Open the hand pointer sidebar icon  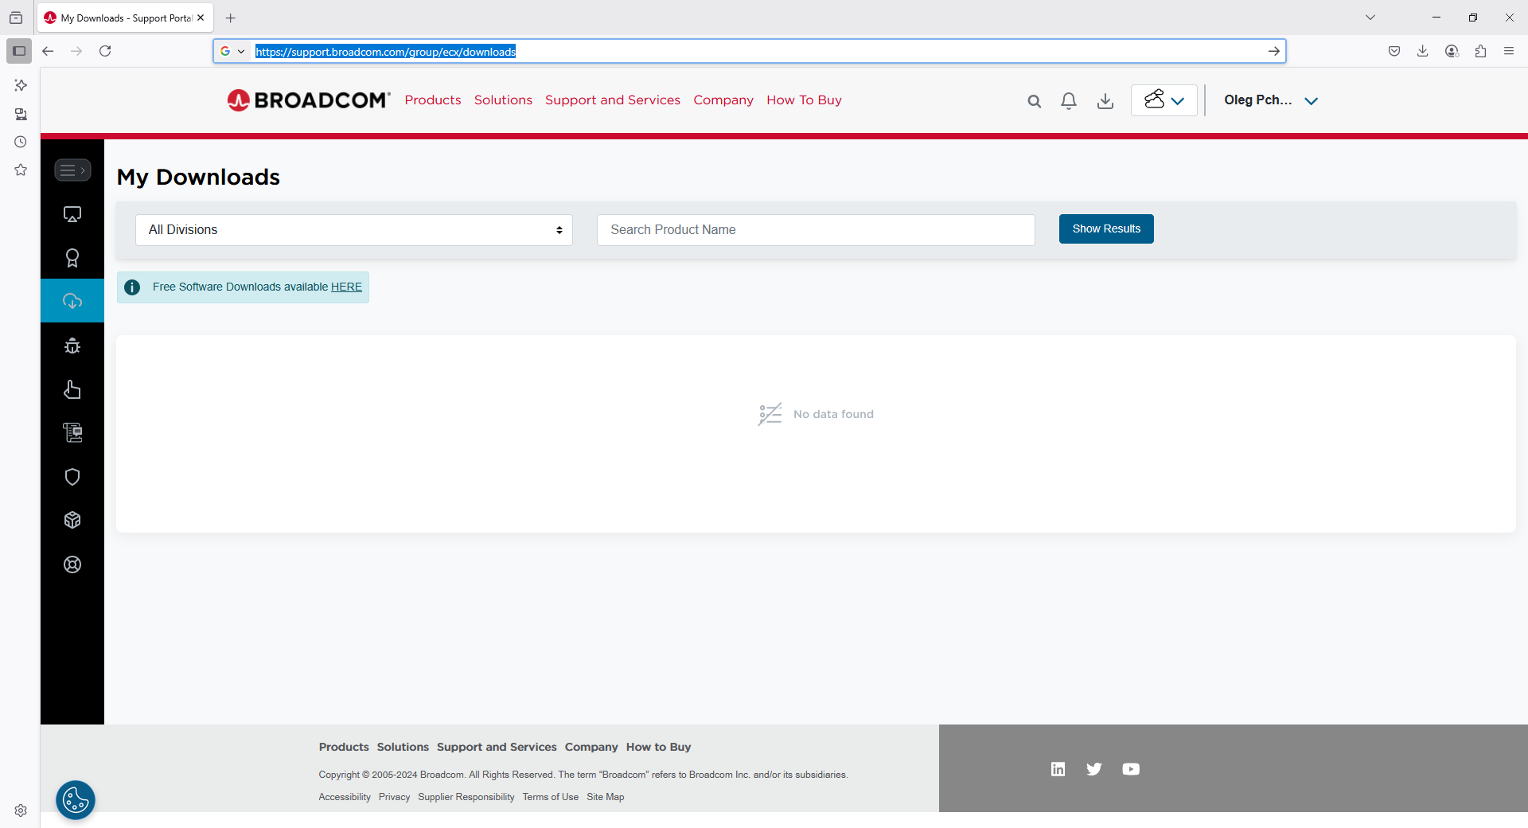tap(72, 389)
